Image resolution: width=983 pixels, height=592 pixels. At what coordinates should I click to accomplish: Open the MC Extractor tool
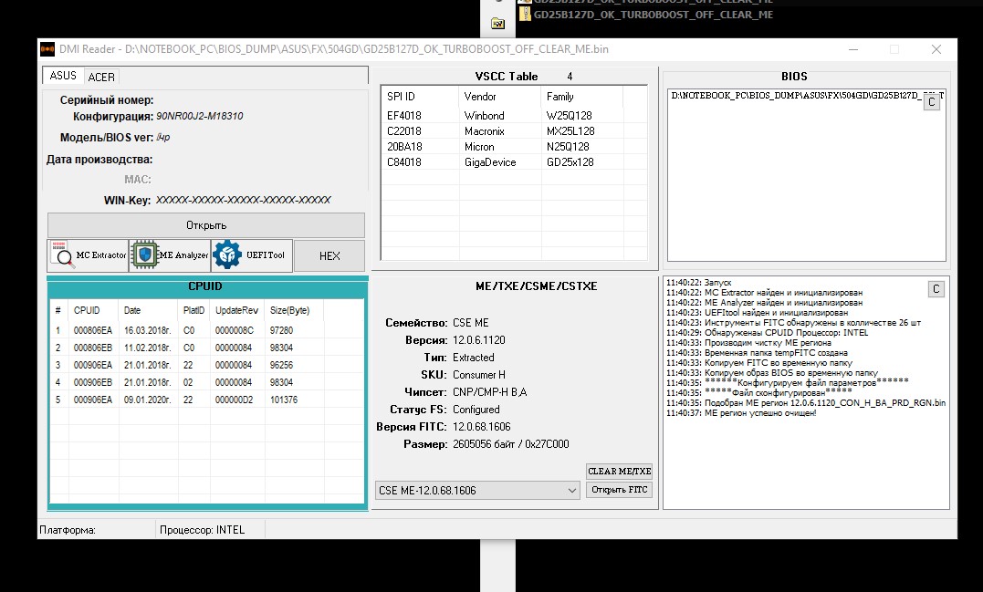[x=88, y=255]
